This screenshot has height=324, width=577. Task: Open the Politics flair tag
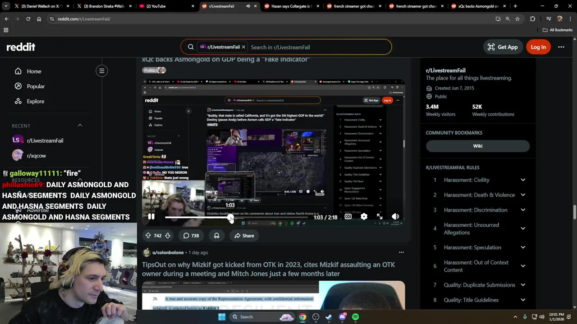154,70
